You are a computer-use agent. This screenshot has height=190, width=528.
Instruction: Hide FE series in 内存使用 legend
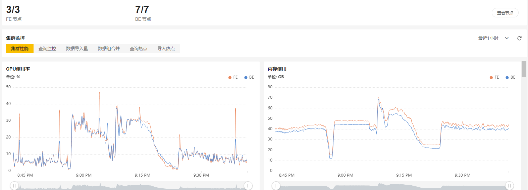(x=494, y=77)
